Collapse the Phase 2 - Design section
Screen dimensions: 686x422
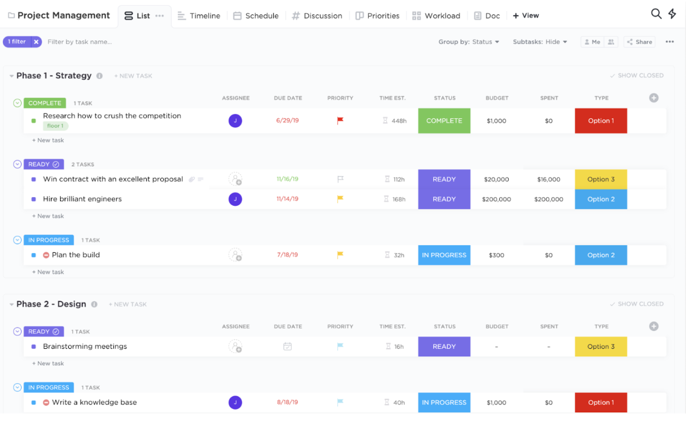11,305
